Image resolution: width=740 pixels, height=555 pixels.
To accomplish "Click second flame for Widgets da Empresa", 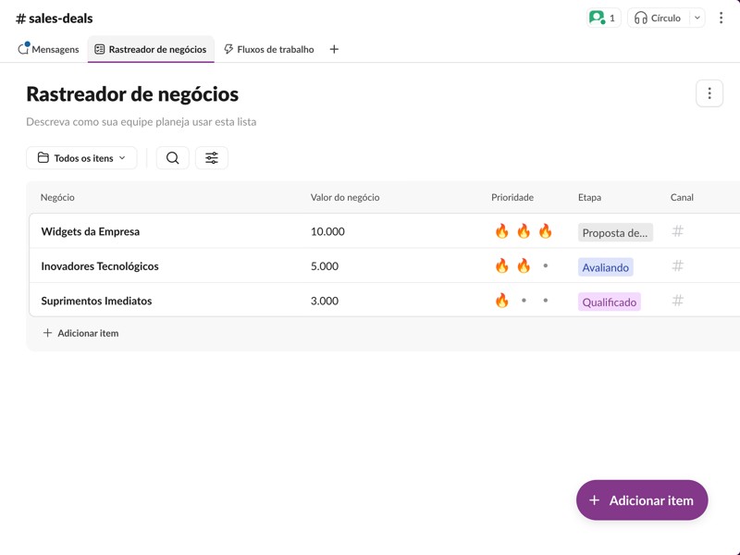I will click(x=524, y=231).
